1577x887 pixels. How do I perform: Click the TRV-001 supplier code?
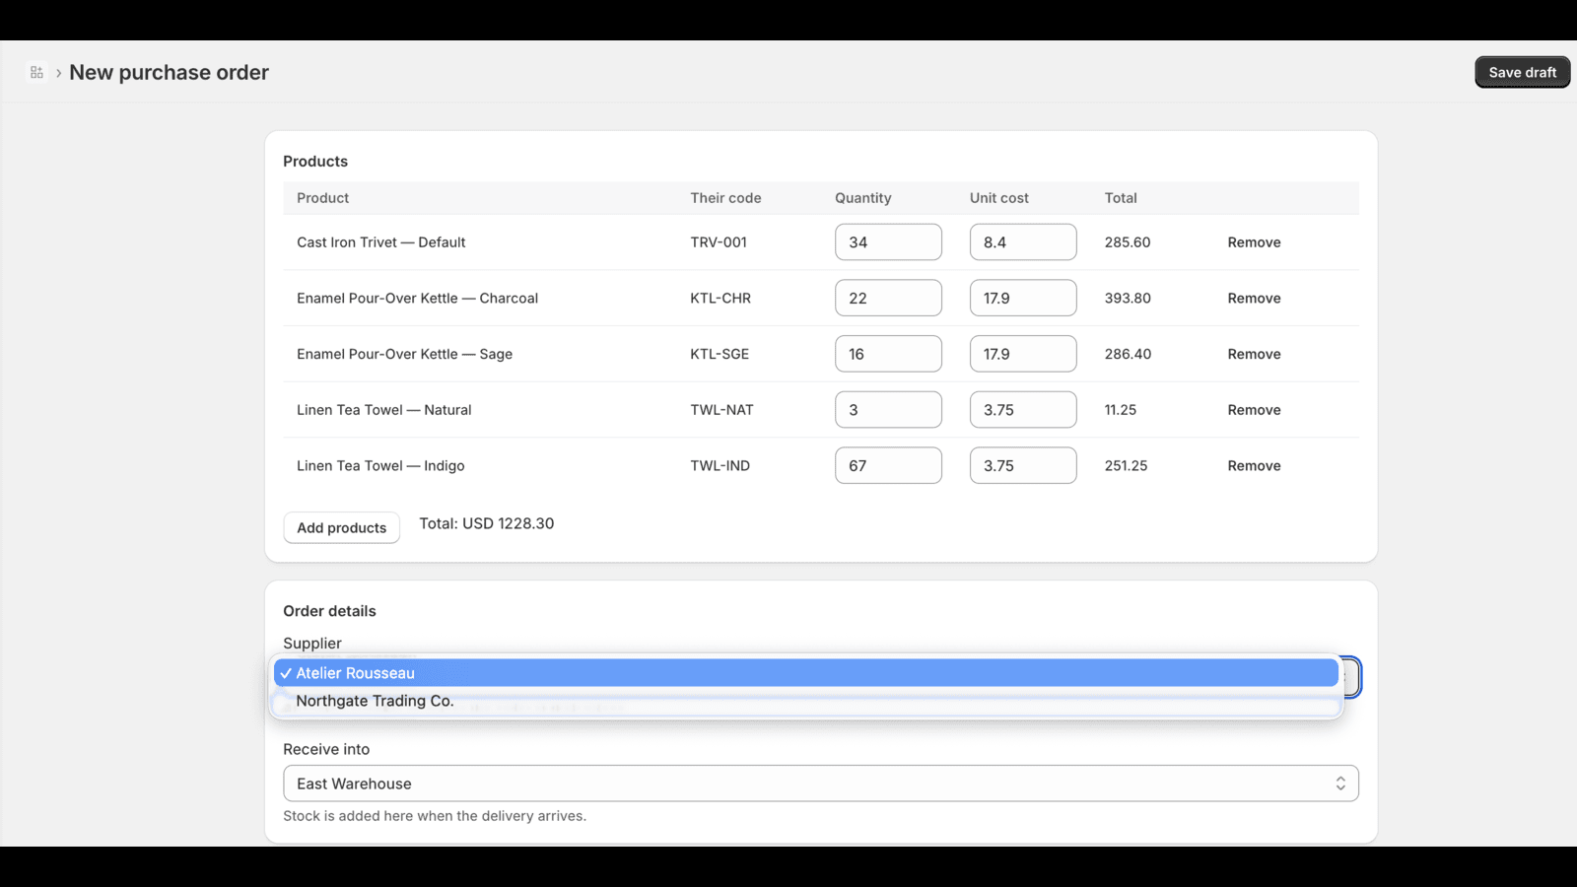719,242
